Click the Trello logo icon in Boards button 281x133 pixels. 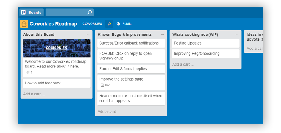pyautogui.click(x=23, y=13)
